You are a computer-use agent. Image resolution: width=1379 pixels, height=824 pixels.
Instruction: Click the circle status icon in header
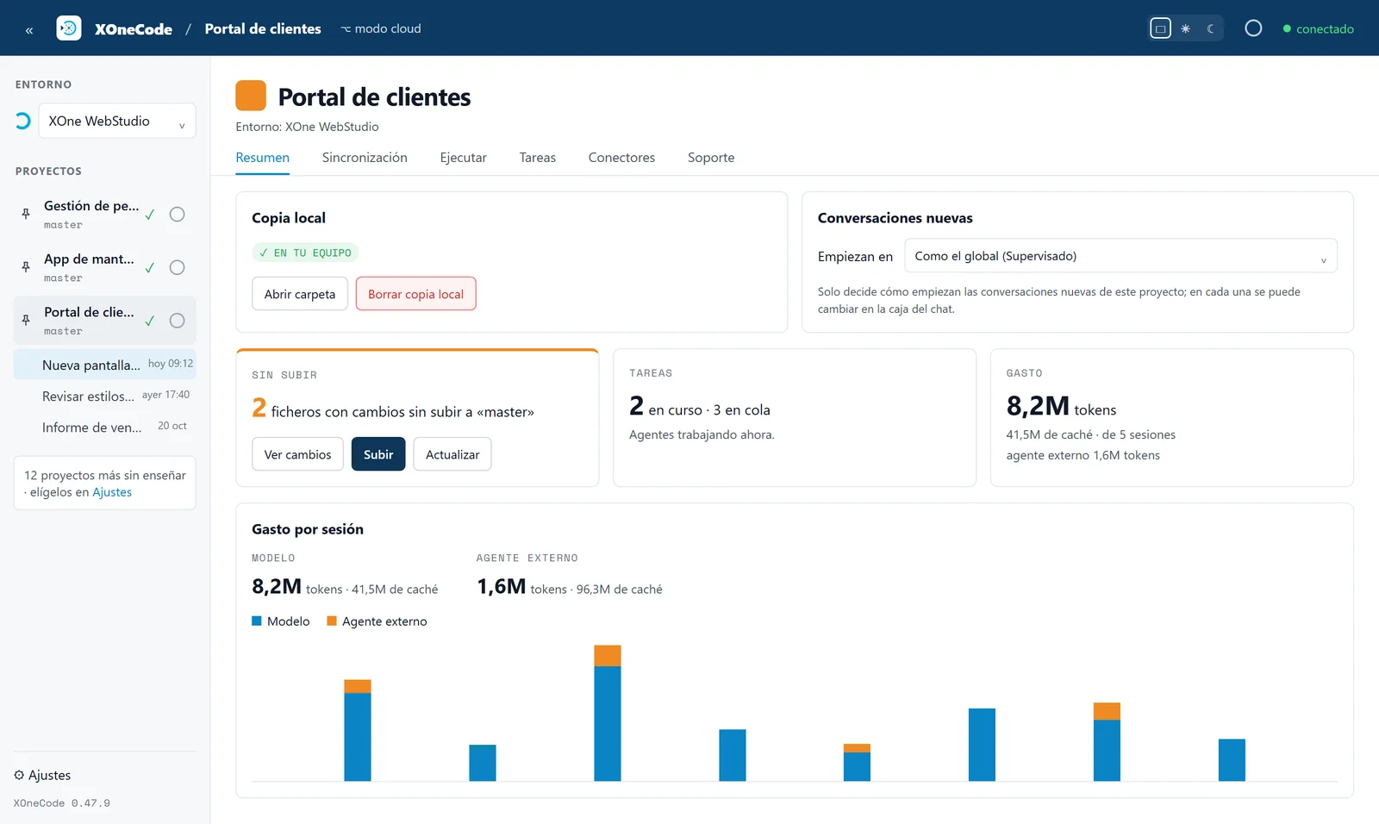[x=1253, y=28]
